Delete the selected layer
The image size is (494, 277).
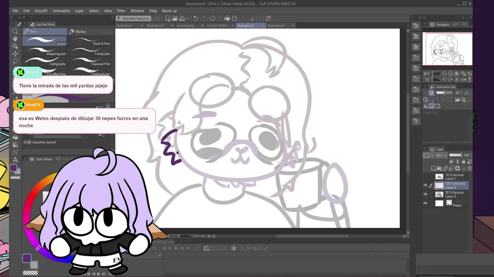pyautogui.click(x=470, y=169)
